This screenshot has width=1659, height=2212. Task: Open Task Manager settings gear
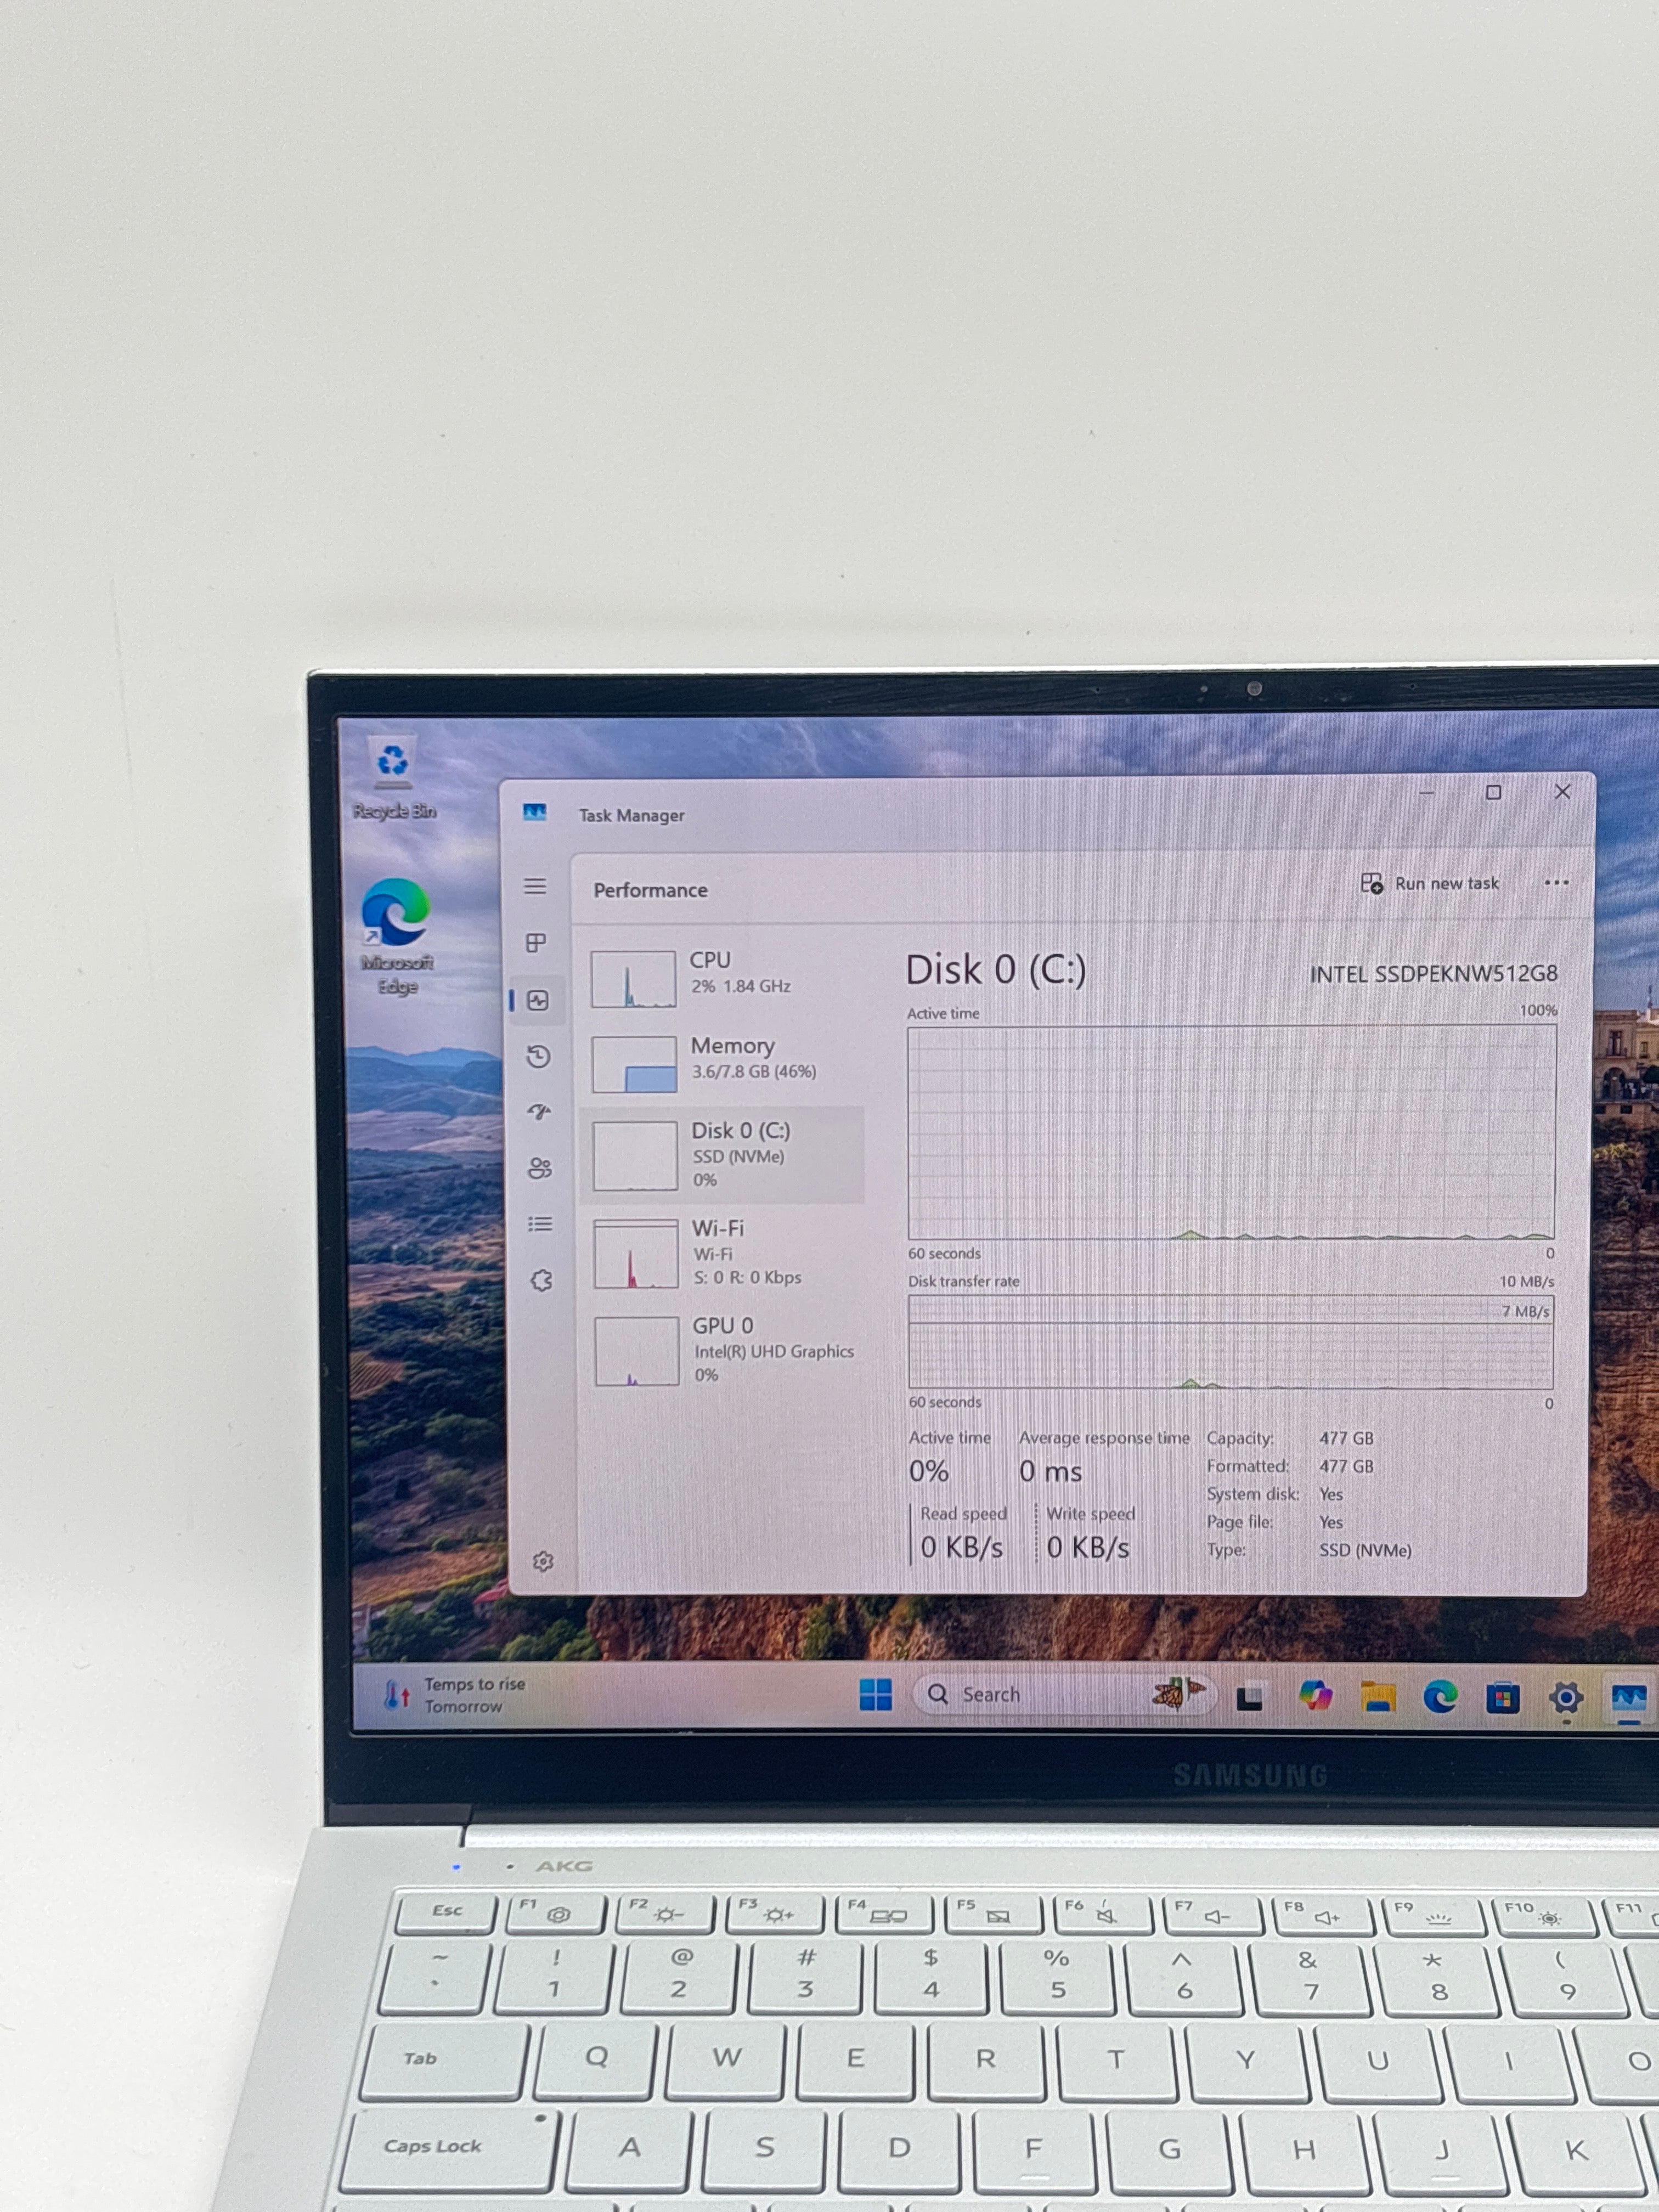point(543,1561)
